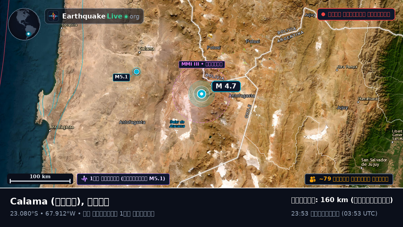Viewport: 403px width, 227px height.
Task: Select the cyan M5.1 earthquake marker
Action: 136,72
